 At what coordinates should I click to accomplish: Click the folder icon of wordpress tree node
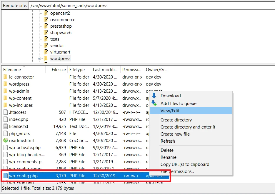pyautogui.click(x=46, y=58)
